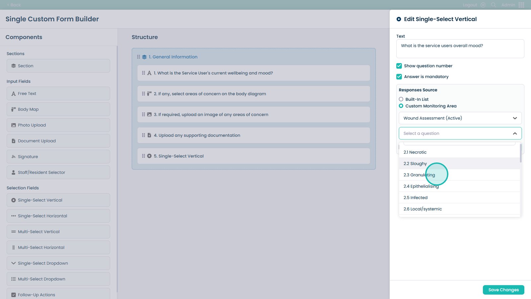This screenshot has height=299, width=531.
Task: Click the Save Changes button
Action: pos(503,290)
